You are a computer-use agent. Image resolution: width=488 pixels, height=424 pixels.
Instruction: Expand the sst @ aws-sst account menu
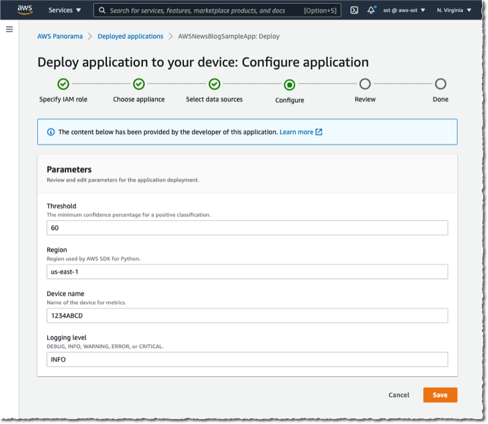click(x=404, y=10)
